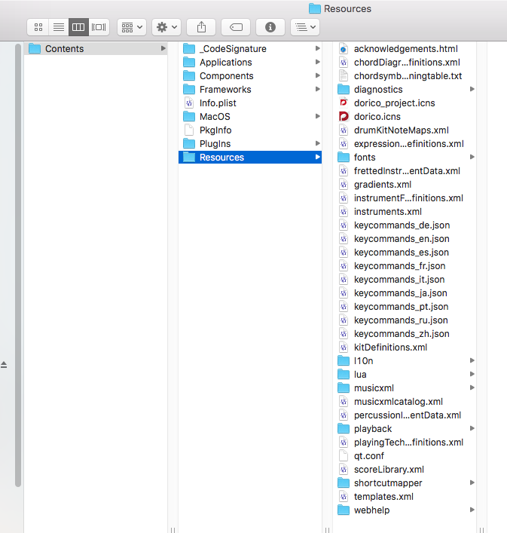
Task: Select the PkgInfo file icon
Action: pos(189,130)
